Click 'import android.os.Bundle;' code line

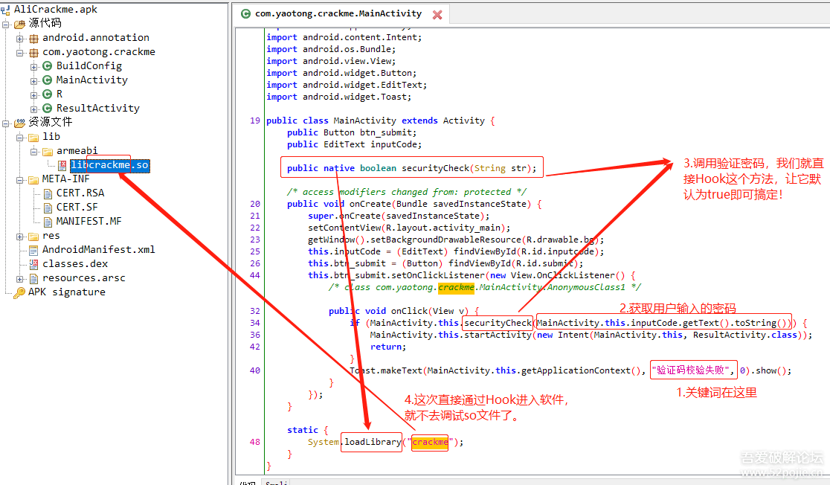tap(331, 49)
